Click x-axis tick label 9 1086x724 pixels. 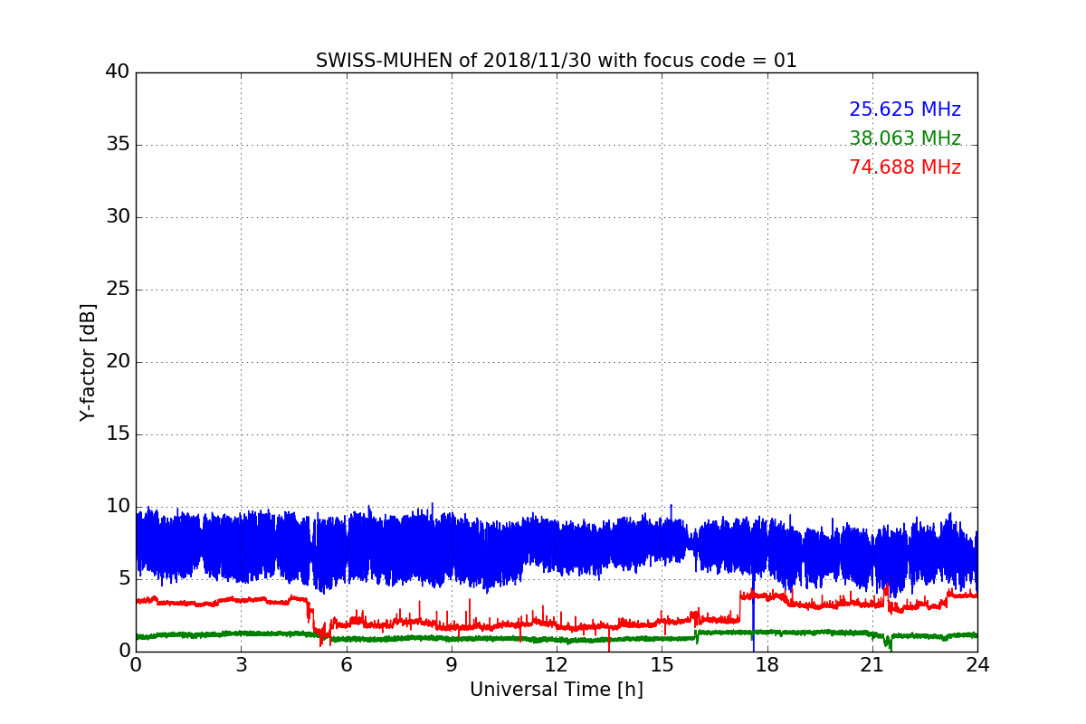[452, 665]
